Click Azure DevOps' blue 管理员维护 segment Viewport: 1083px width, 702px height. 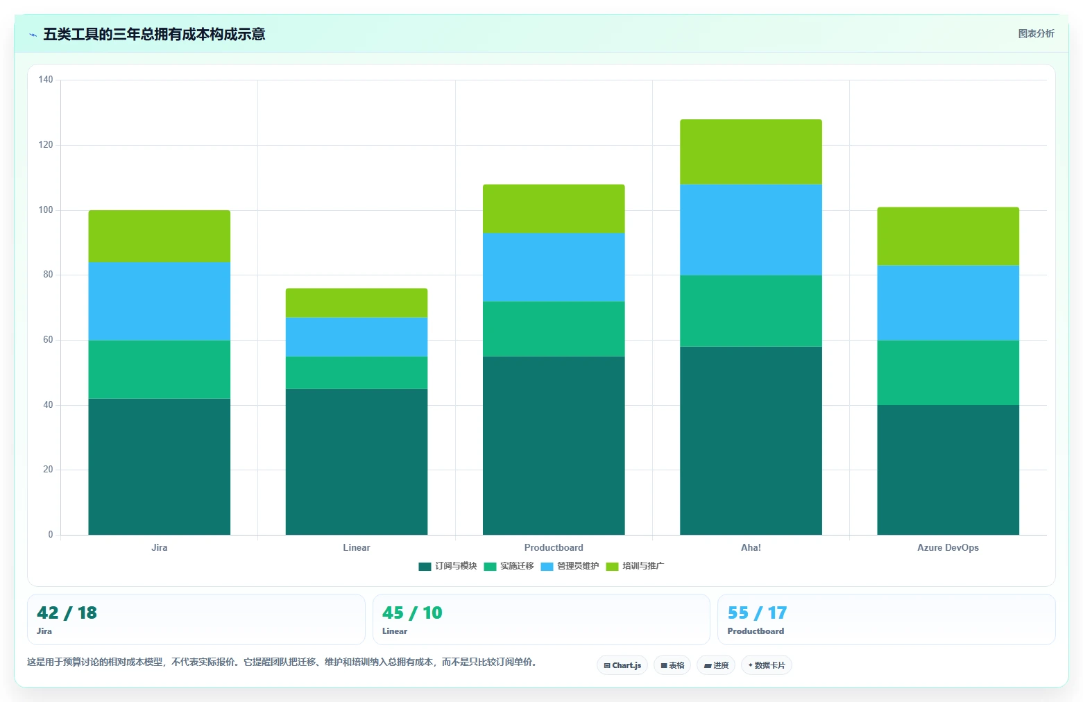[948, 303]
